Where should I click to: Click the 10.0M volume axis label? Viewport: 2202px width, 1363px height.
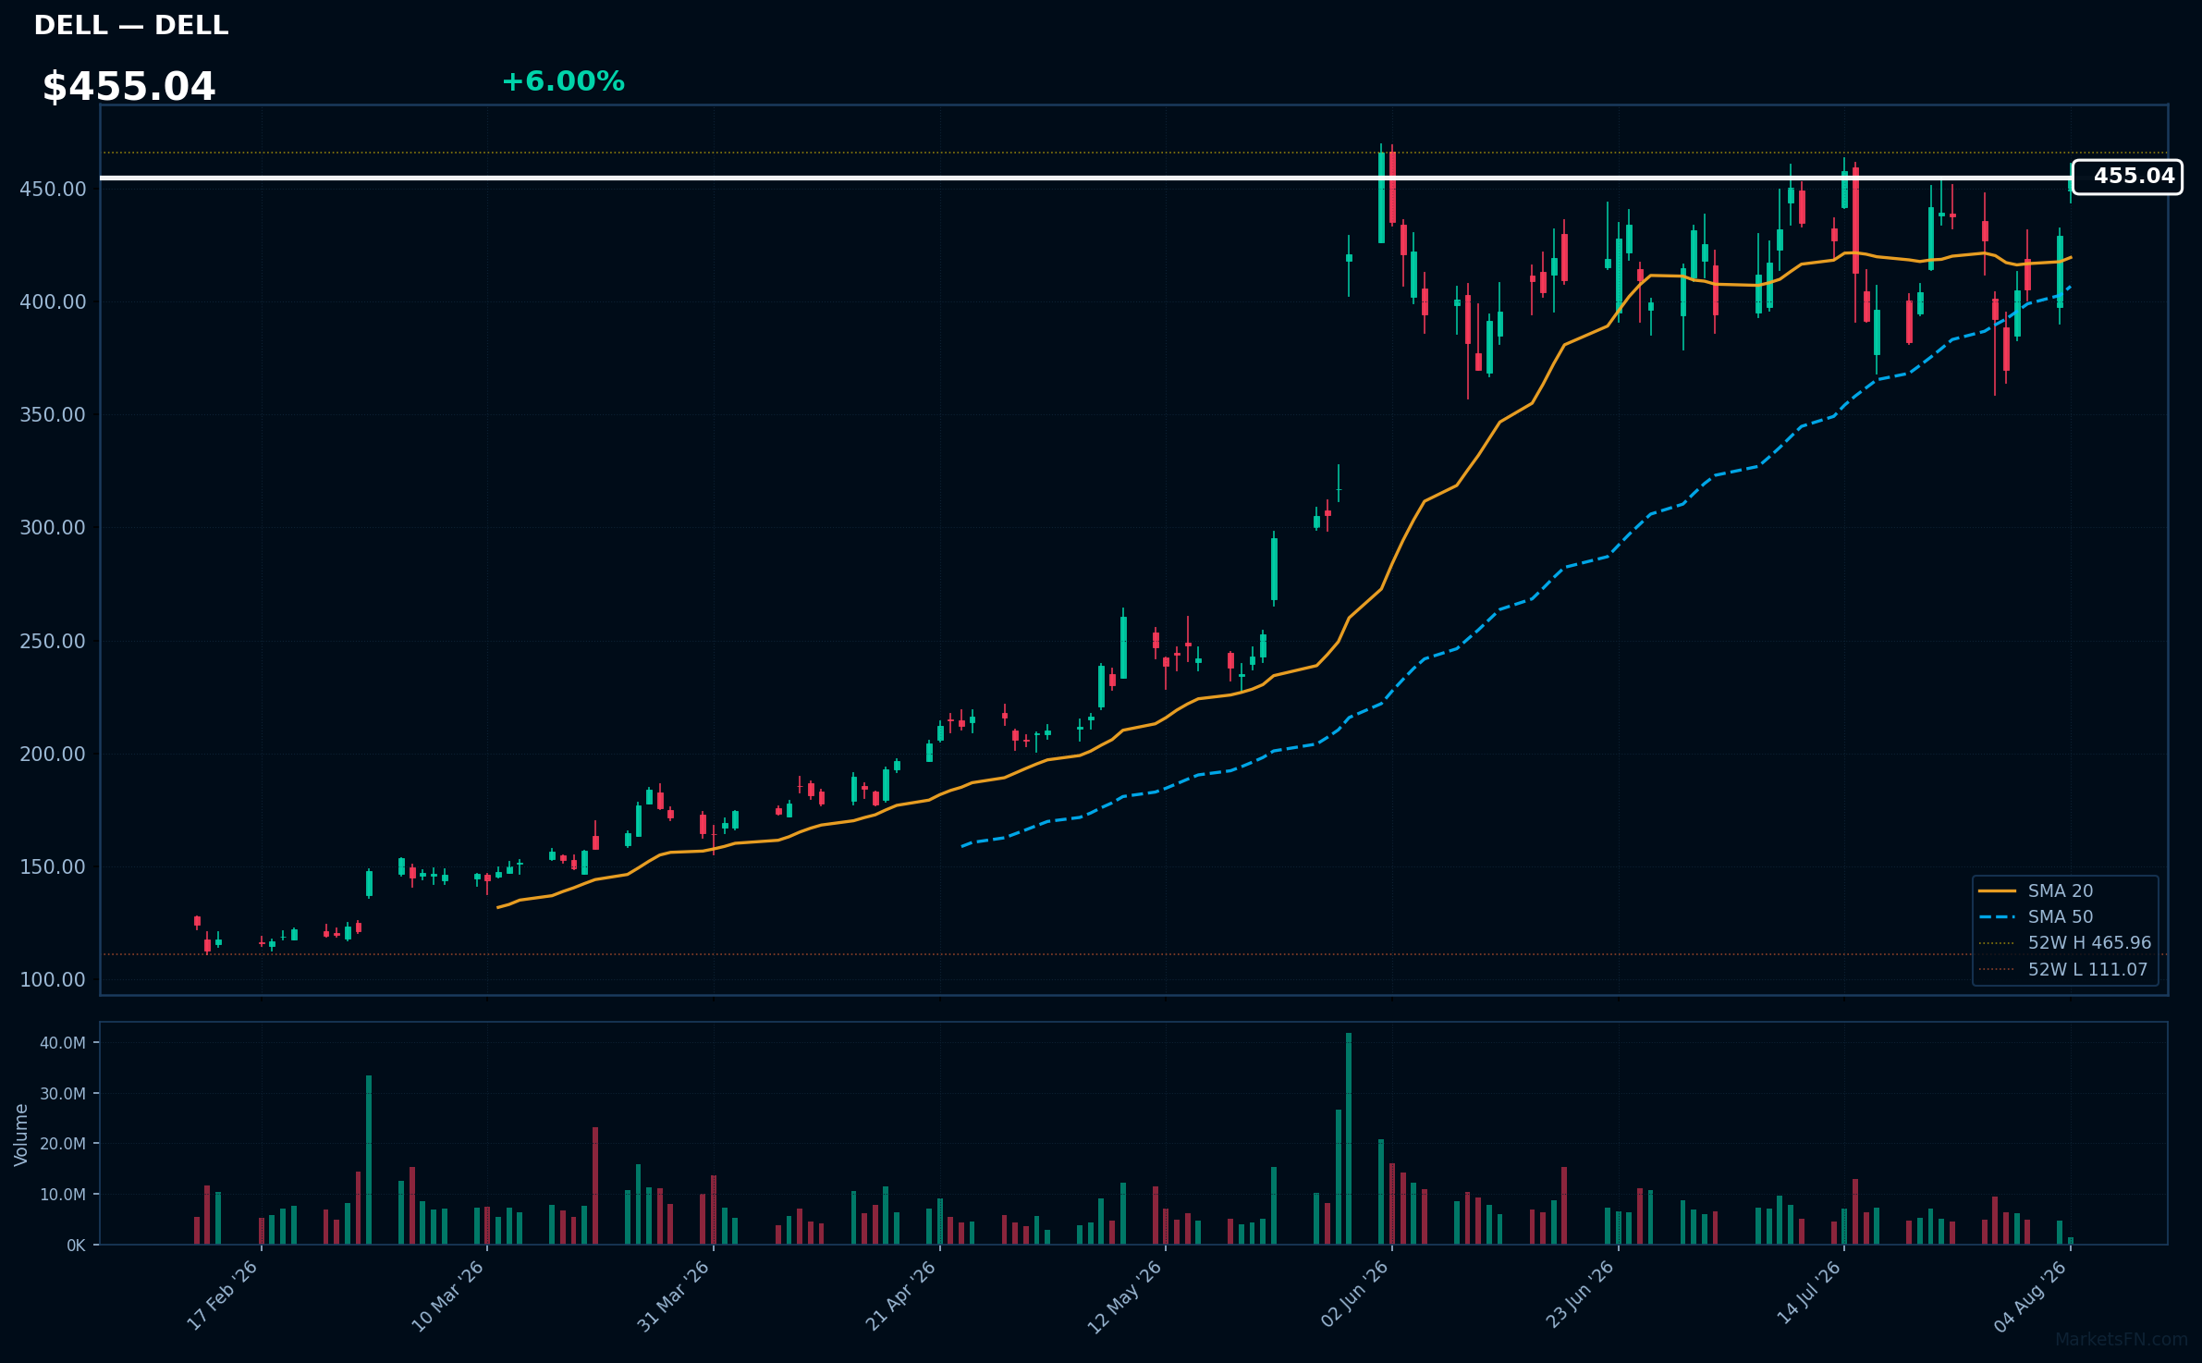click(63, 1194)
